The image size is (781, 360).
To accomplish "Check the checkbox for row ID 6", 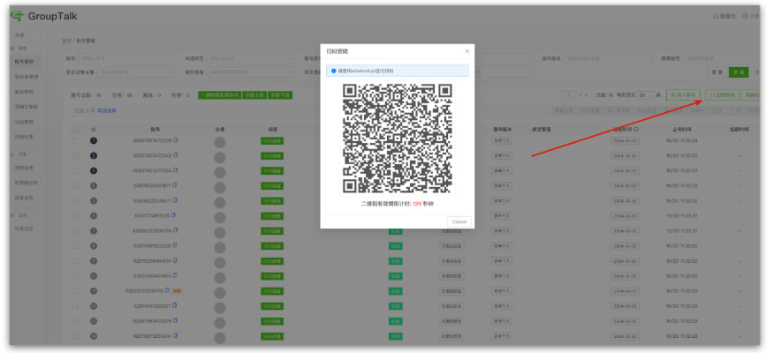I will pos(75,216).
